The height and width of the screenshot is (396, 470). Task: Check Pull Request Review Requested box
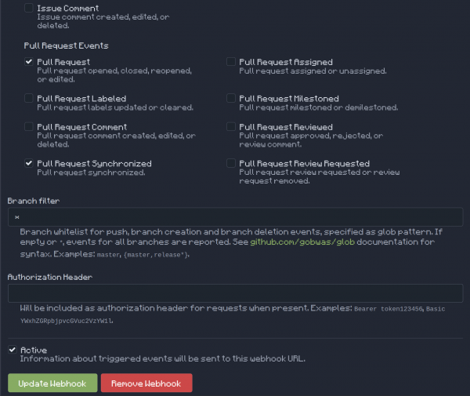tap(231, 163)
